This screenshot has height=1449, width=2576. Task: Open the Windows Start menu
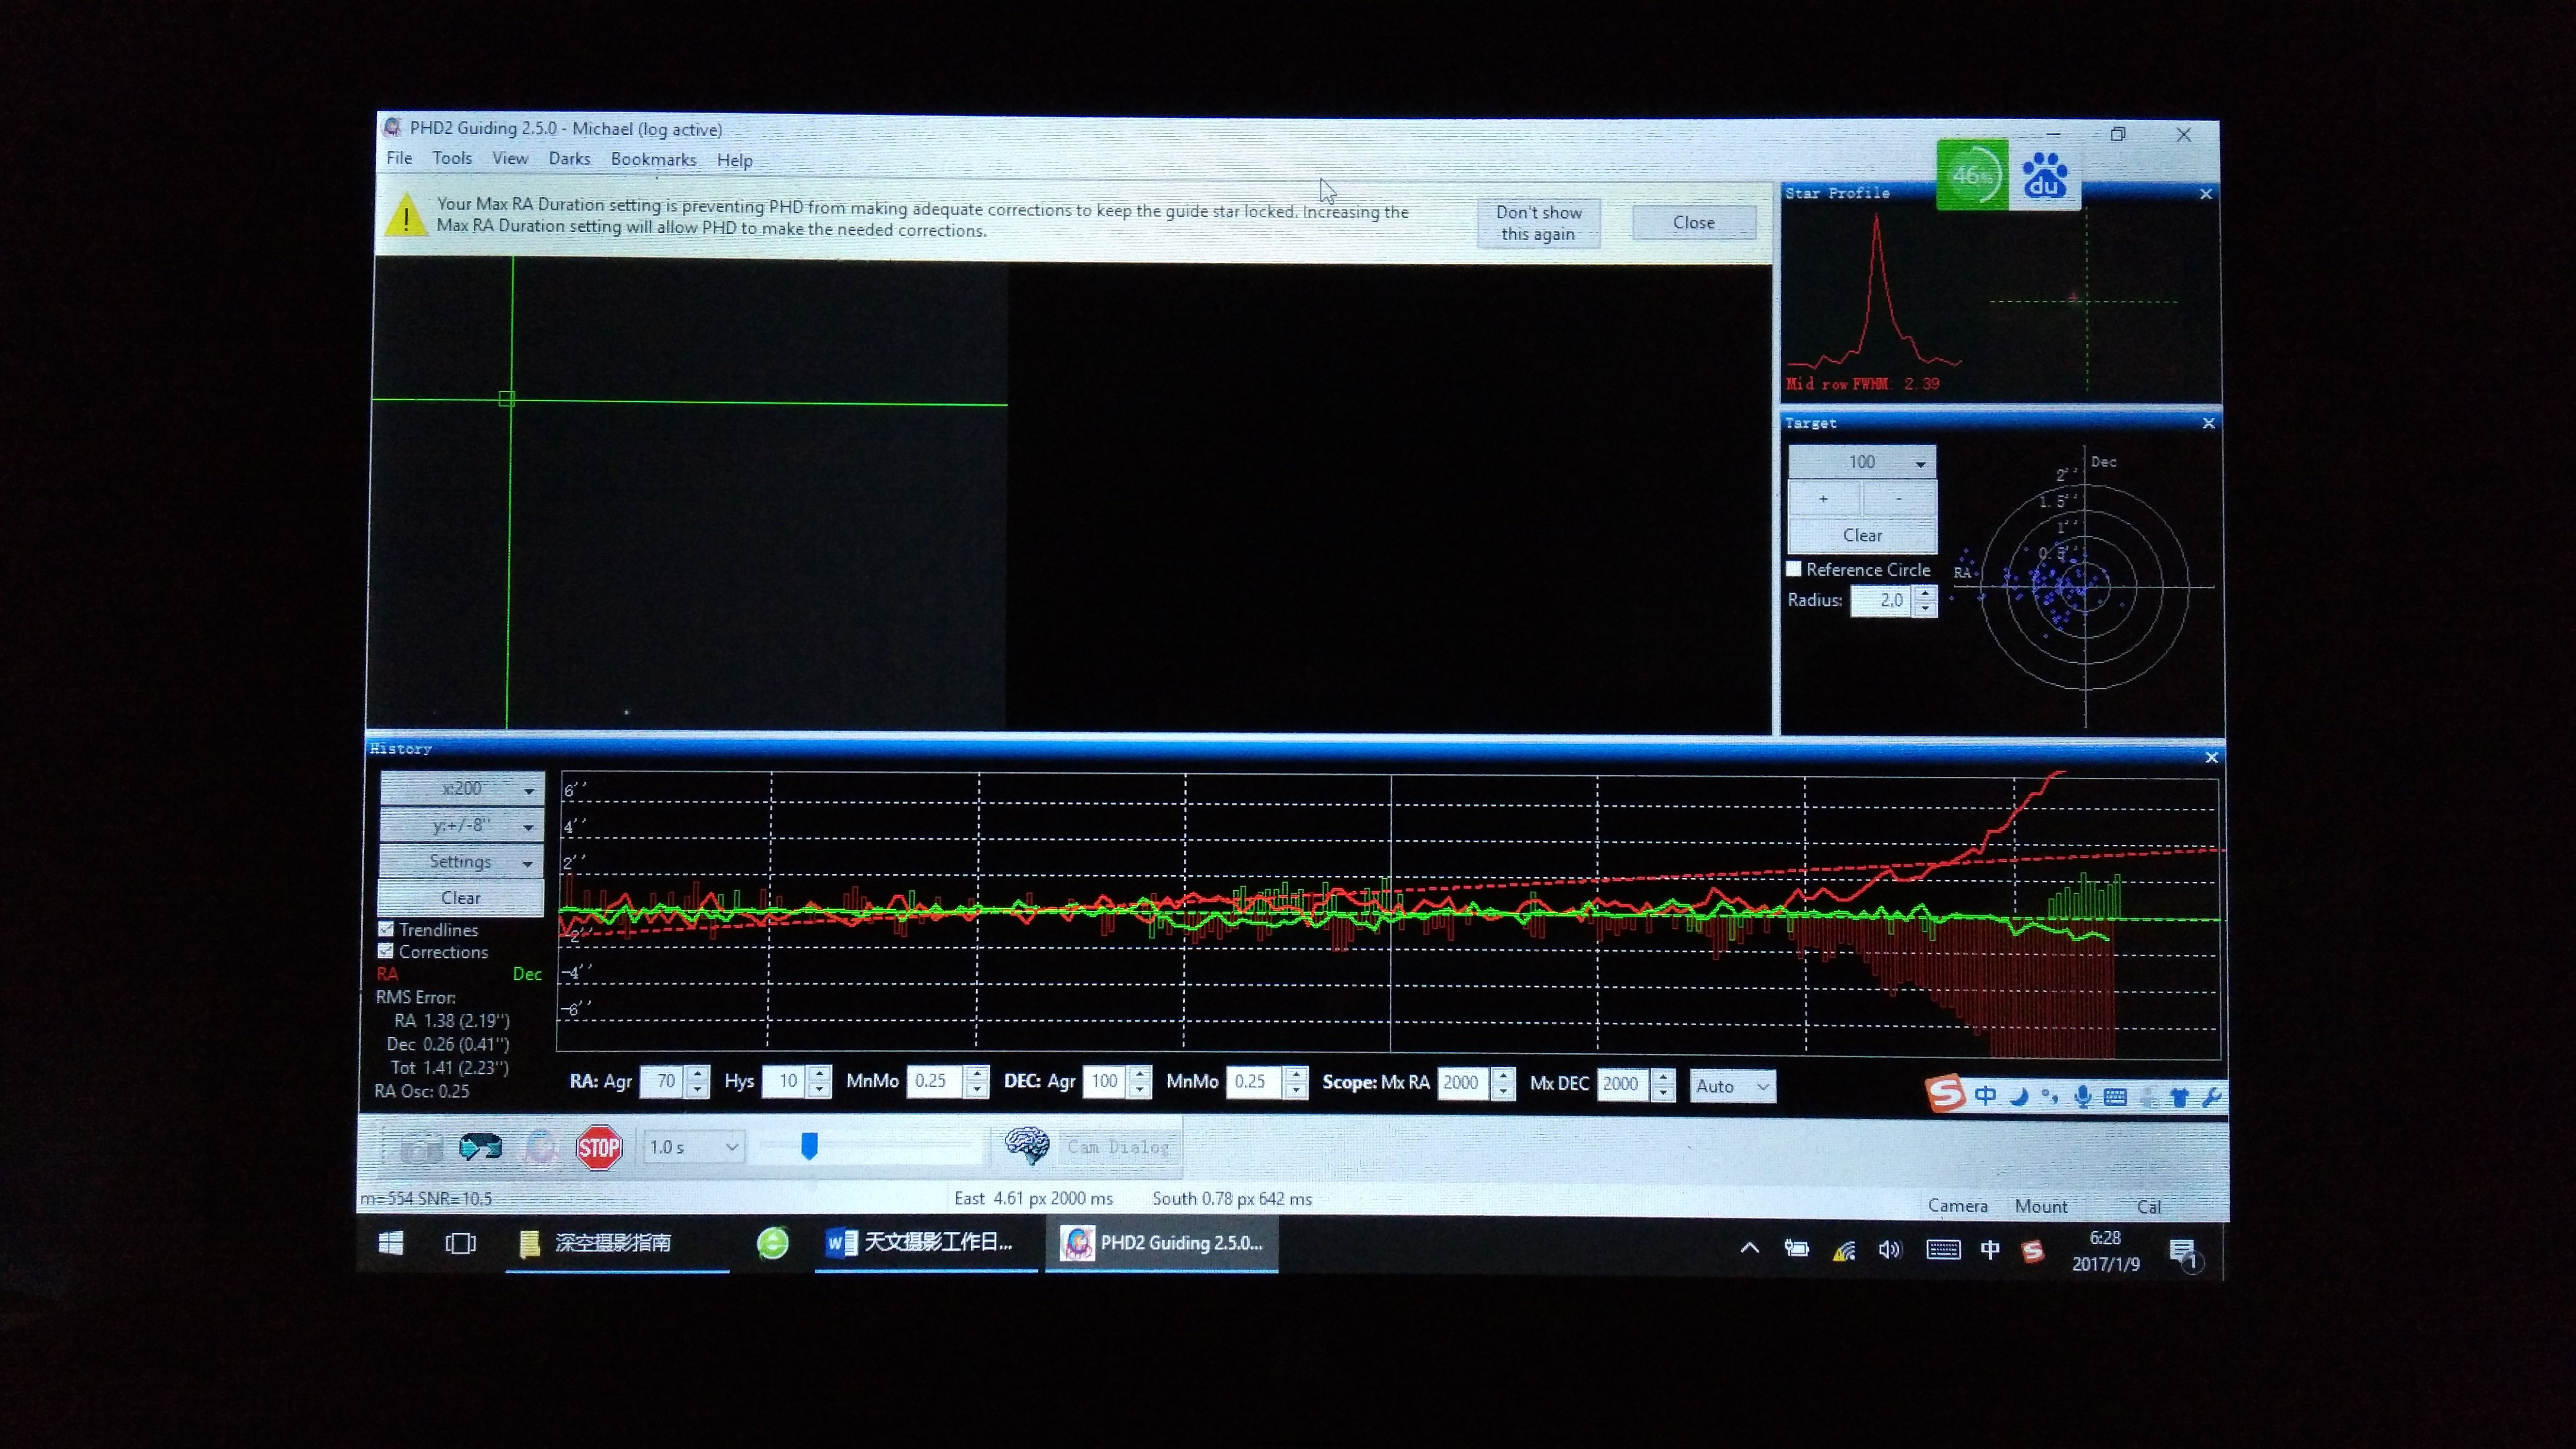pyautogui.click(x=391, y=1243)
